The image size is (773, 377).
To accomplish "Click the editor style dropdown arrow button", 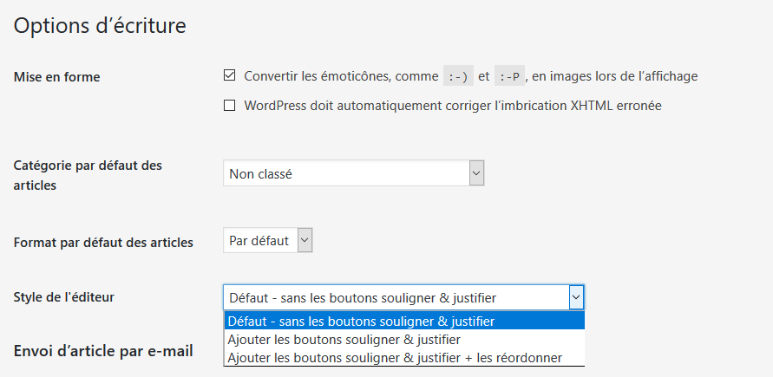I will click(x=576, y=297).
